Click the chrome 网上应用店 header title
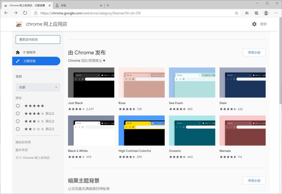This screenshot has width=282, height=194. pyautogui.click(x=46, y=24)
